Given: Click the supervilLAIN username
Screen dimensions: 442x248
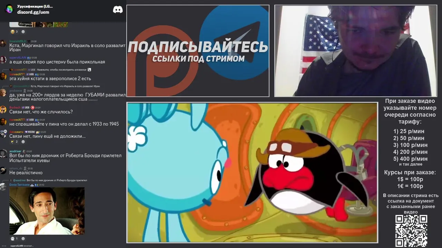Looking at the screenshot, I should 18,58.
